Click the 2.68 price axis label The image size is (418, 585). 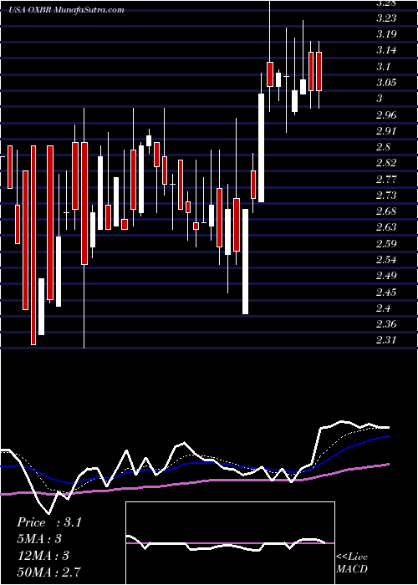click(x=386, y=211)
